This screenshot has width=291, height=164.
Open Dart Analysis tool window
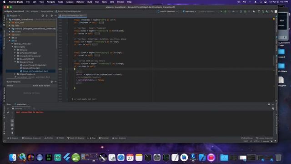[119, 138]
